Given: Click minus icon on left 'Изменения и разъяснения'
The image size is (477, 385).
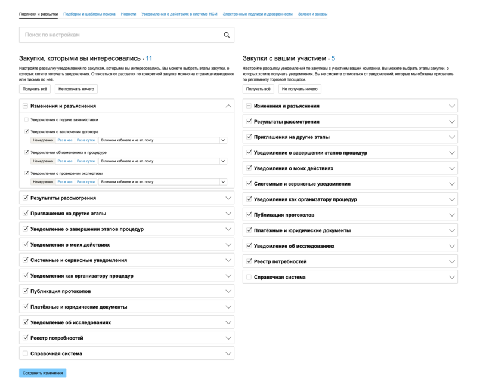Looking at the screenshot, I should click(x=25, y=106).
